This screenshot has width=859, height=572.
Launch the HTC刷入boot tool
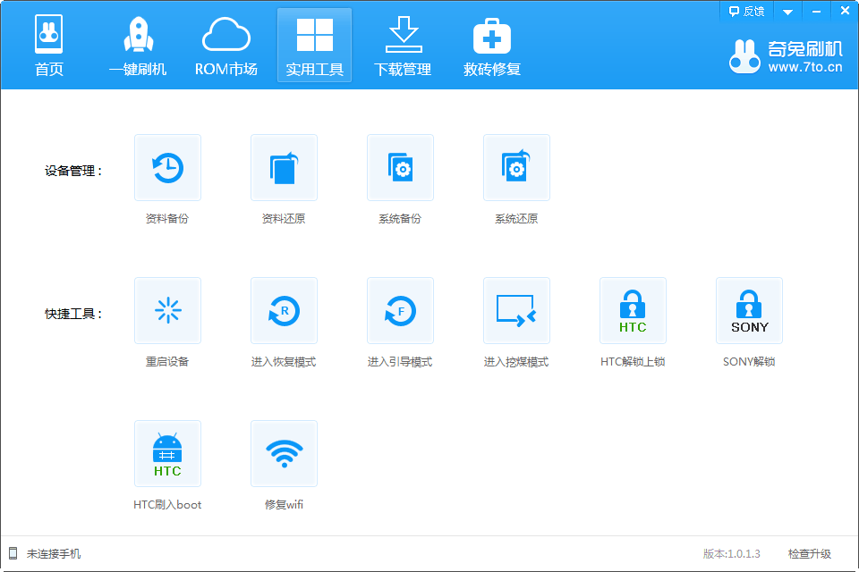click(x=167, y=454)
